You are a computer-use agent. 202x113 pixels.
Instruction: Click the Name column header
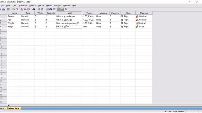point(14,13)
